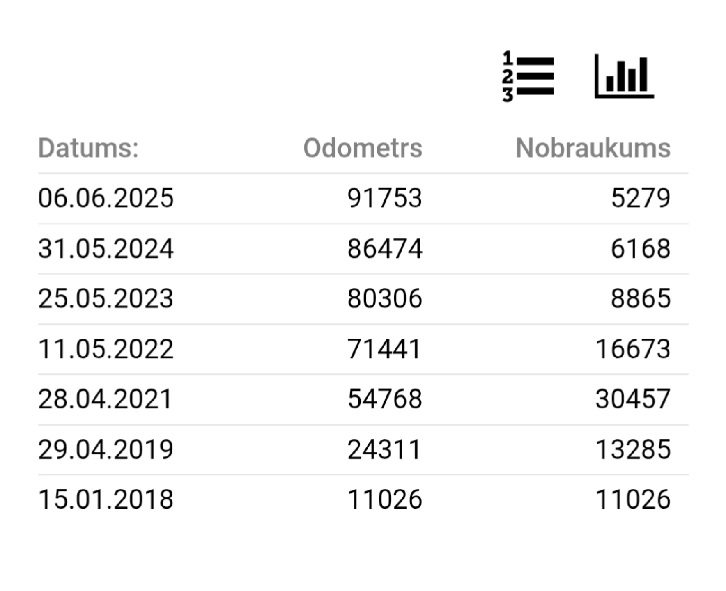
Task: Click the Odometrs column header
Action: point(363,148)
